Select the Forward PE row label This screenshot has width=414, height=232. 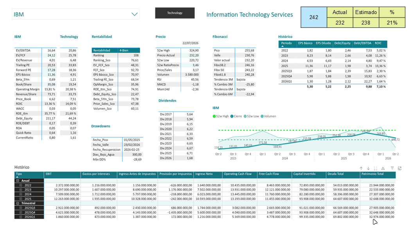(23, 70)
